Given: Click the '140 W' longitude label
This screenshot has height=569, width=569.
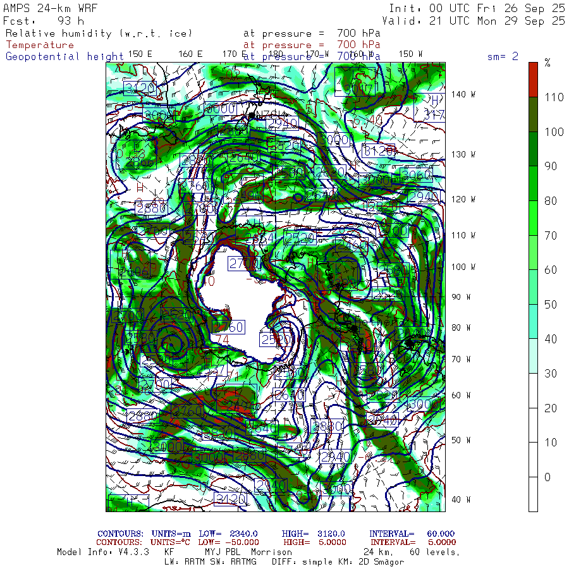Looking at the screenshot, I should (463, 94).
